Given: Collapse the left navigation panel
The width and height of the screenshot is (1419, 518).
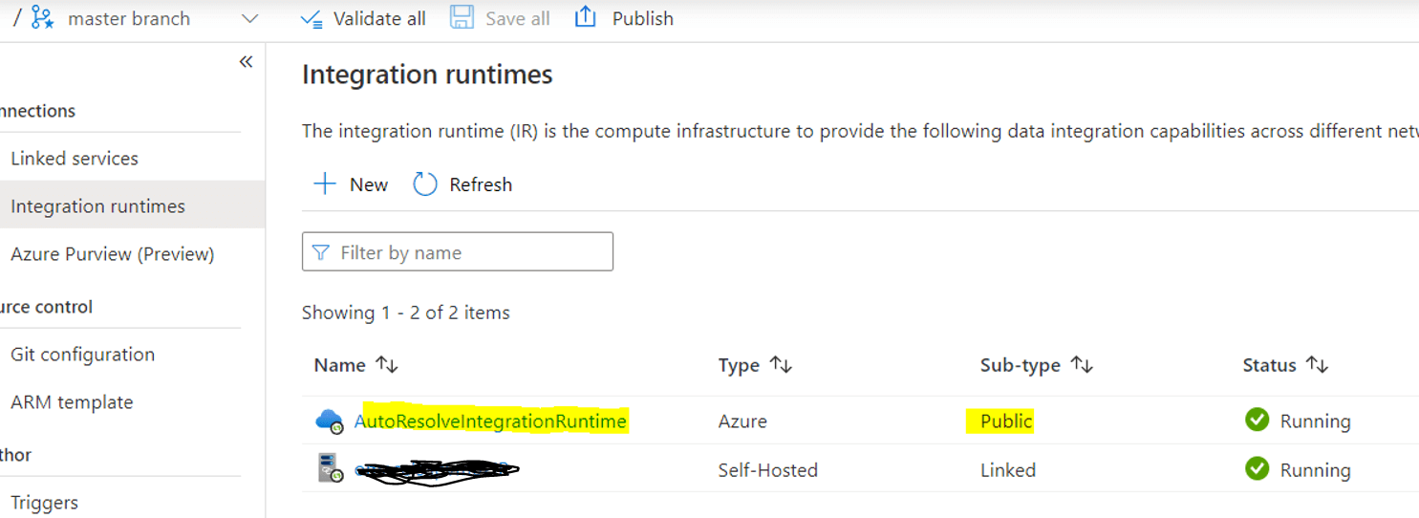Looking at the screenshot, I should (x=246, y=62).
